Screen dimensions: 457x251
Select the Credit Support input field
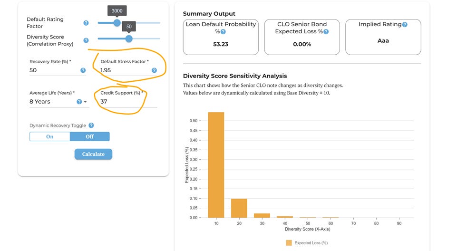(129, 102)
